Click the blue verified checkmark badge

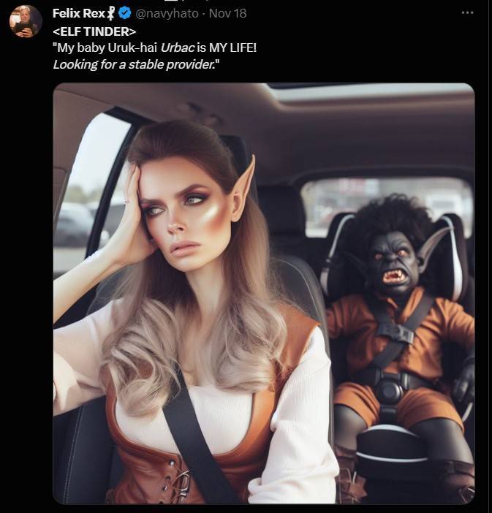point(125,13)
